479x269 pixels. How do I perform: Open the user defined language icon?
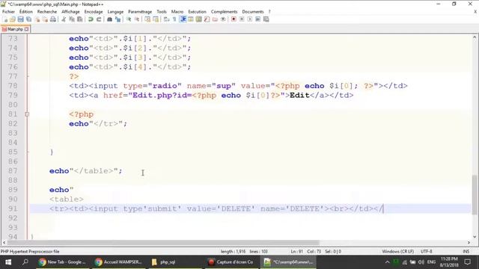[191, 19]
